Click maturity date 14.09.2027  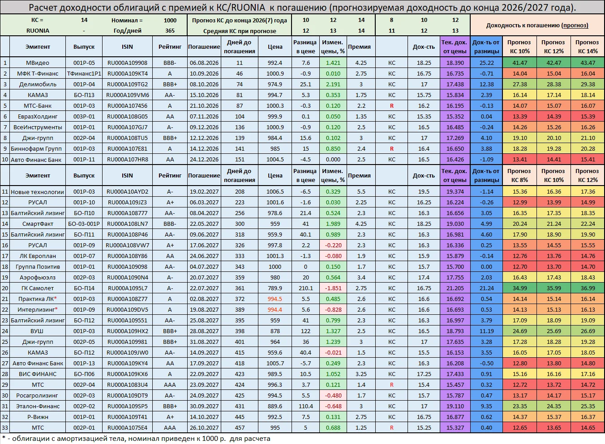tap(204, 353)
